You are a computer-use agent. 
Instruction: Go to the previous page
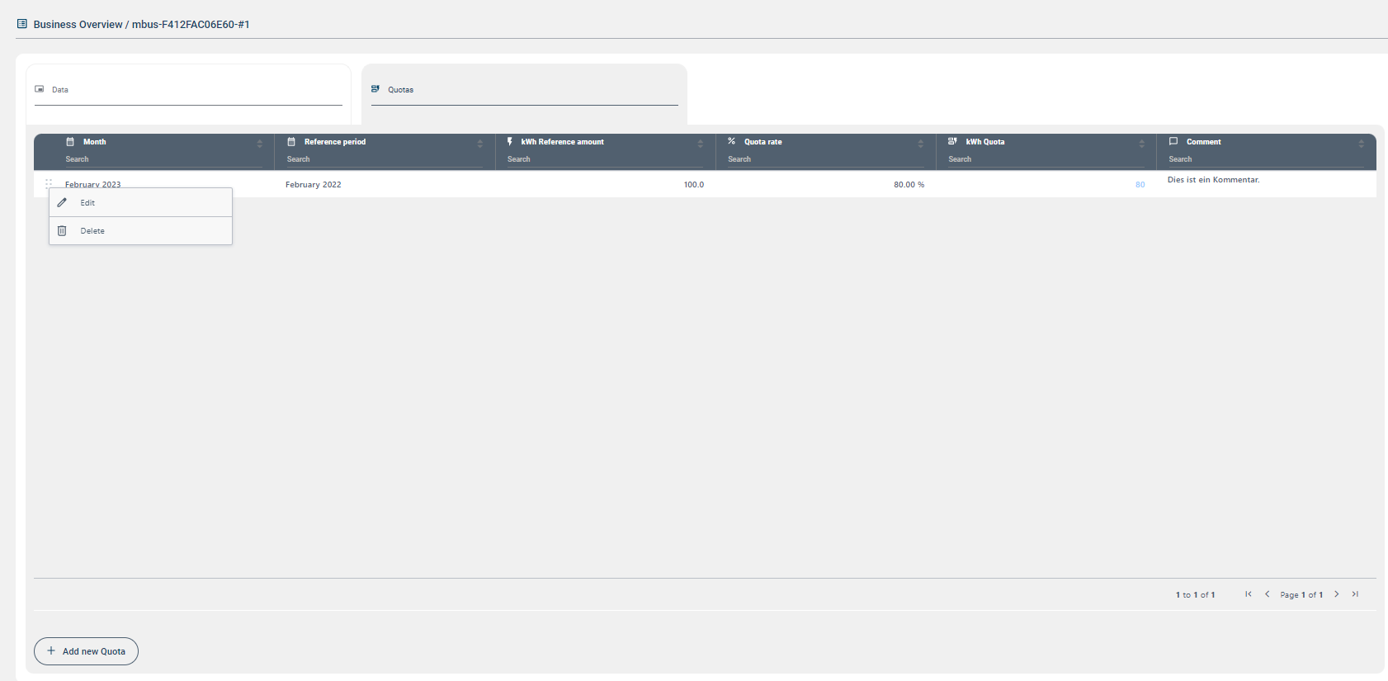(1268, 594)
